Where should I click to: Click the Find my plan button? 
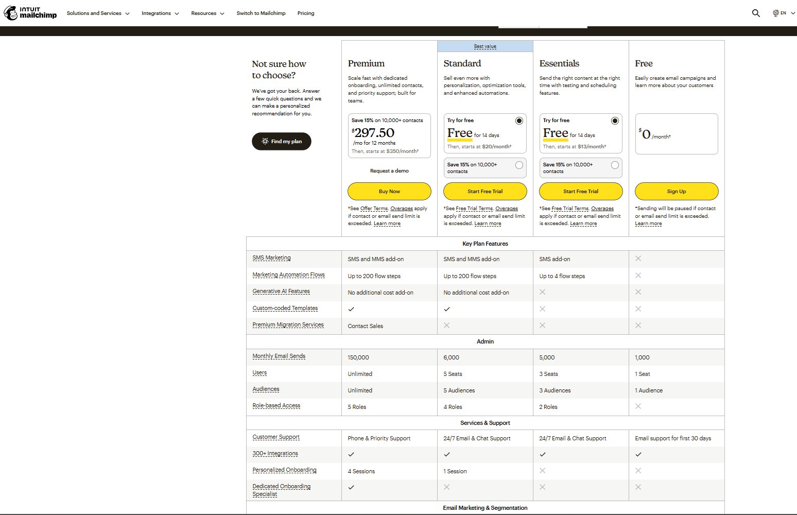click(x=281, y=141)
